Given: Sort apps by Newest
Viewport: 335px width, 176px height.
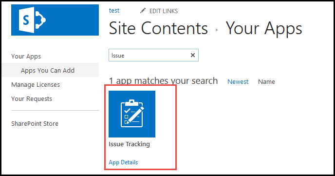Looking at the screenshot, I should pyautogui.click(x=238, y=82).
